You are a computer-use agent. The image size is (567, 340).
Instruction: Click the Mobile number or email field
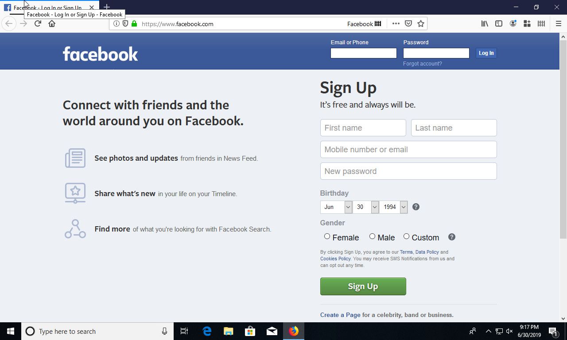[x=408, y=149]
